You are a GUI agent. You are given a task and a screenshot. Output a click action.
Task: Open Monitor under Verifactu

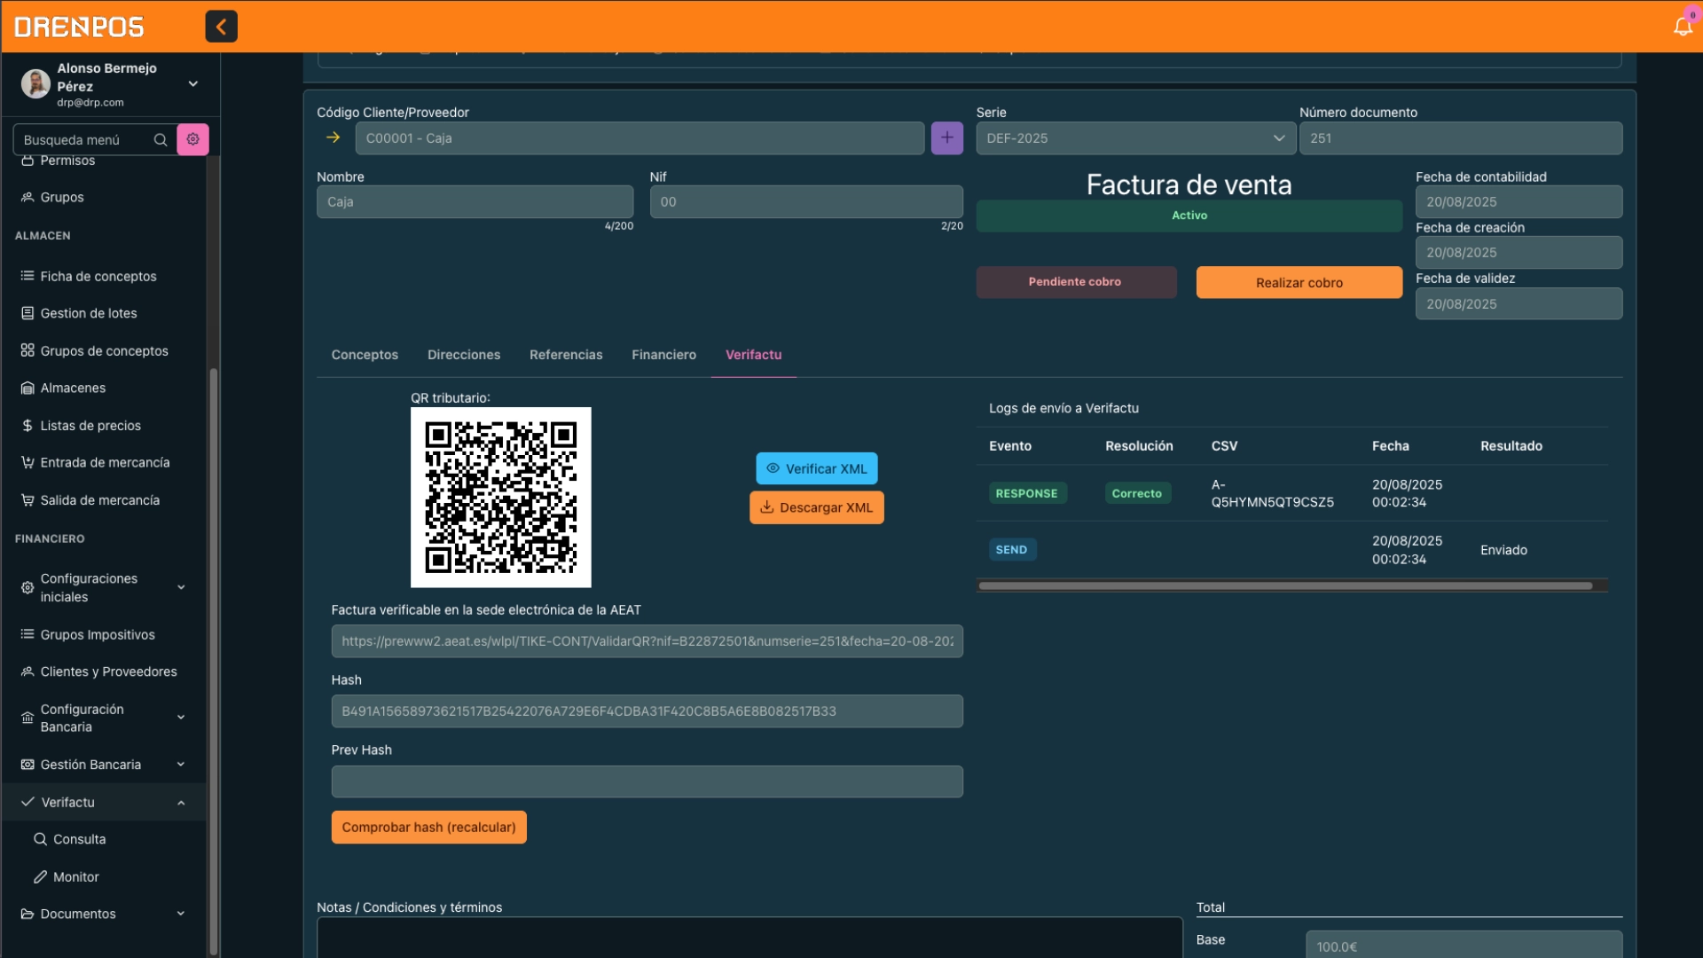tap(75, 876)
